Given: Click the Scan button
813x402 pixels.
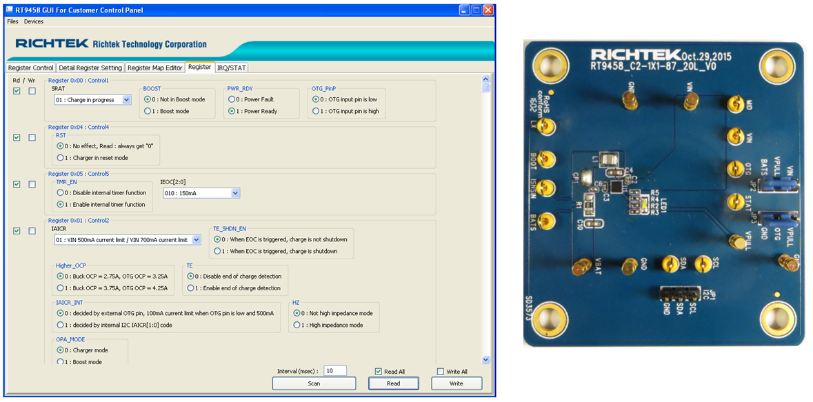Looking at the screenshot, I should tap(314, 383).
